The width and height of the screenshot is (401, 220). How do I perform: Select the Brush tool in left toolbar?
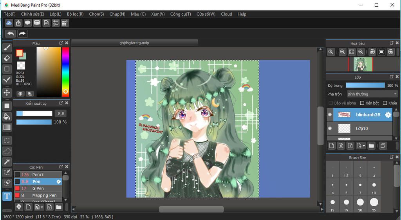coord(7,47)
